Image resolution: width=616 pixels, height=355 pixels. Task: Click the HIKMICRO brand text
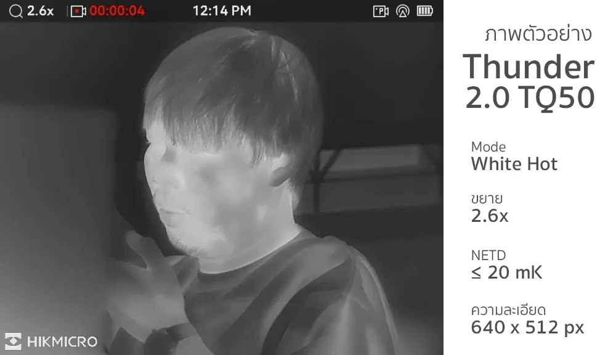coord(62,341)
